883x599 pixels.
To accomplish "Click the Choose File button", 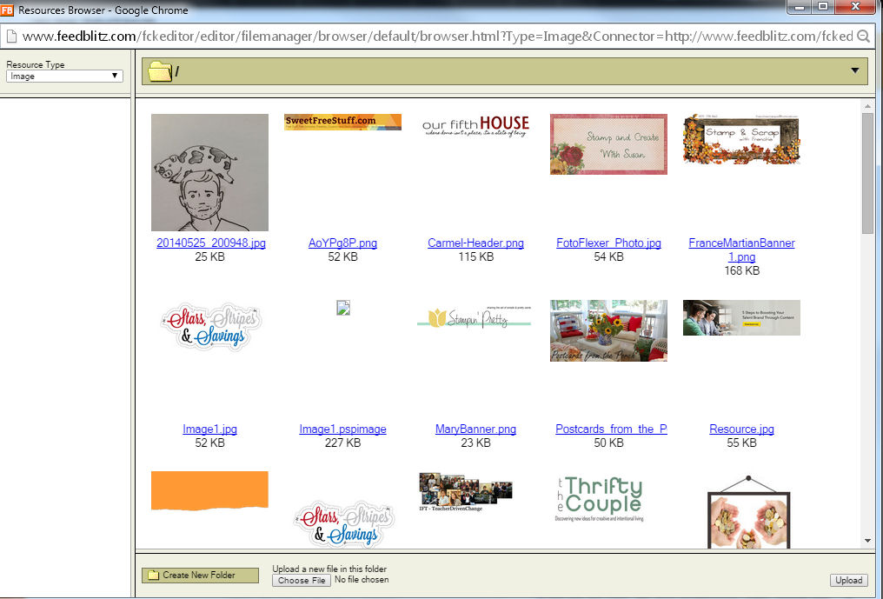I will tap(302, 581).
